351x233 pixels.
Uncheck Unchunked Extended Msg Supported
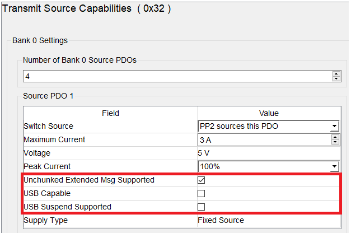pyautogui.click(x=202, y=180)
